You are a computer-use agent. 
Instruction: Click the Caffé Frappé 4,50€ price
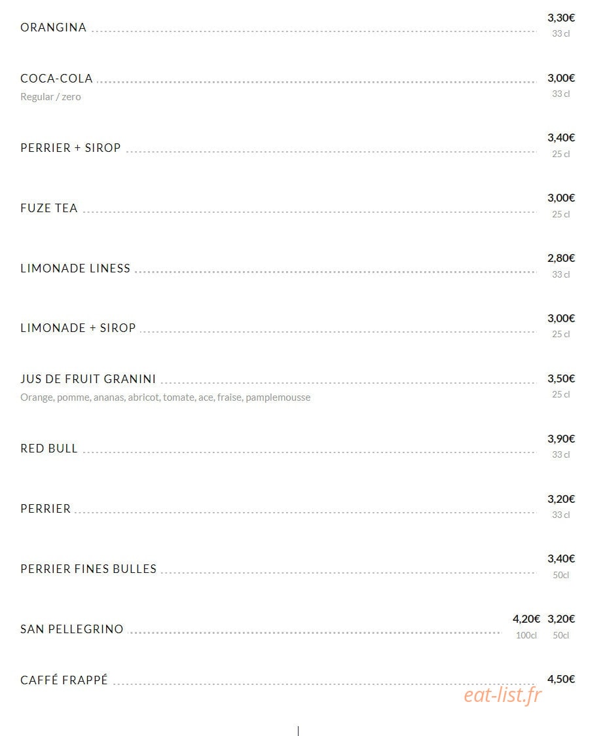click(x=560, y=679)
